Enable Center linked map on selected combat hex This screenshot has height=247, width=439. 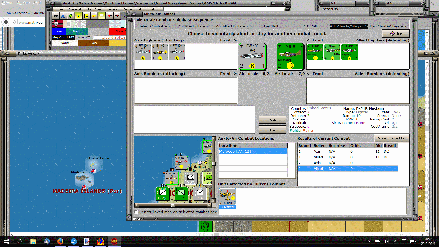pyautogui.click(x=136, y=212)
